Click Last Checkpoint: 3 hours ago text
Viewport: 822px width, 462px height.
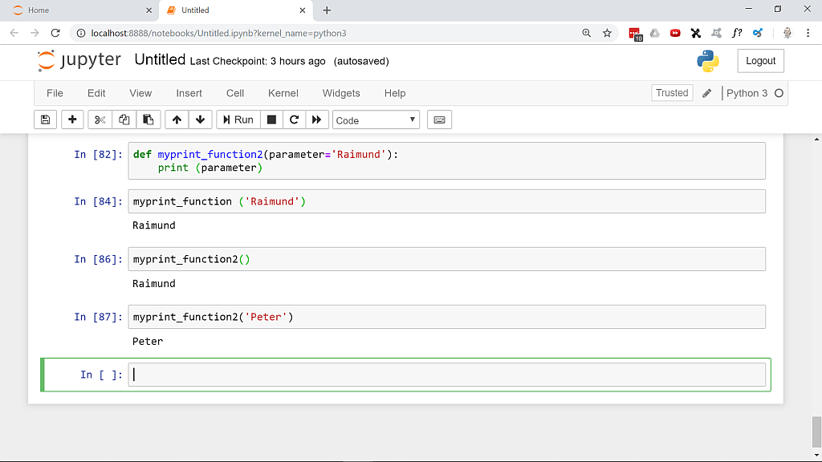click(x=258, y=61)
